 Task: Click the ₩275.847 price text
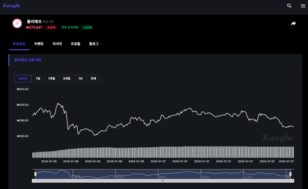[x=34, y=27]
